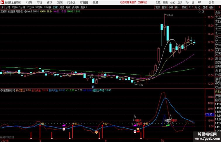Click the 自动 side tab
The width and height of the screenshot is (221, 142).
(x=218, y=92)
